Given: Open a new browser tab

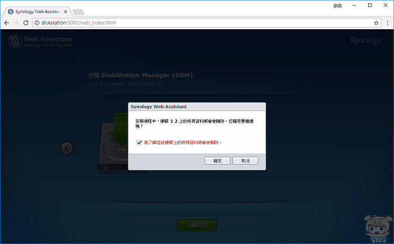Looking at the screenshot, I should pos(78,12).
